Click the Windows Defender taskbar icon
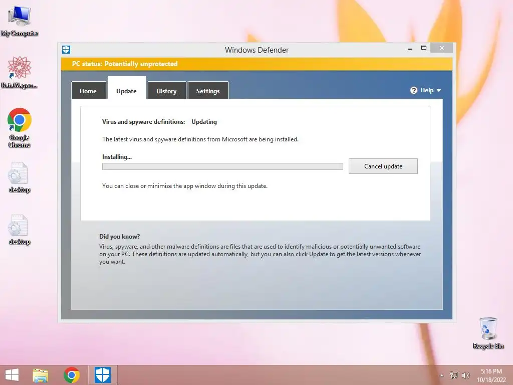The width and height of the screenshot is (513, 385). (103, 375)
